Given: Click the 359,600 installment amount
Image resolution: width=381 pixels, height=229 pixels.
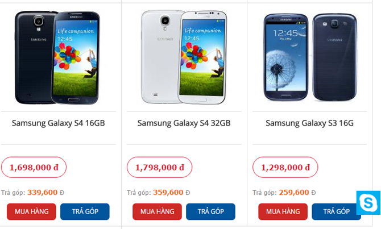Looking at the screenshot, I should pos(168,192).
